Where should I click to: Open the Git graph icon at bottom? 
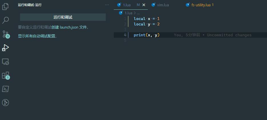click(x=5, y=103)
